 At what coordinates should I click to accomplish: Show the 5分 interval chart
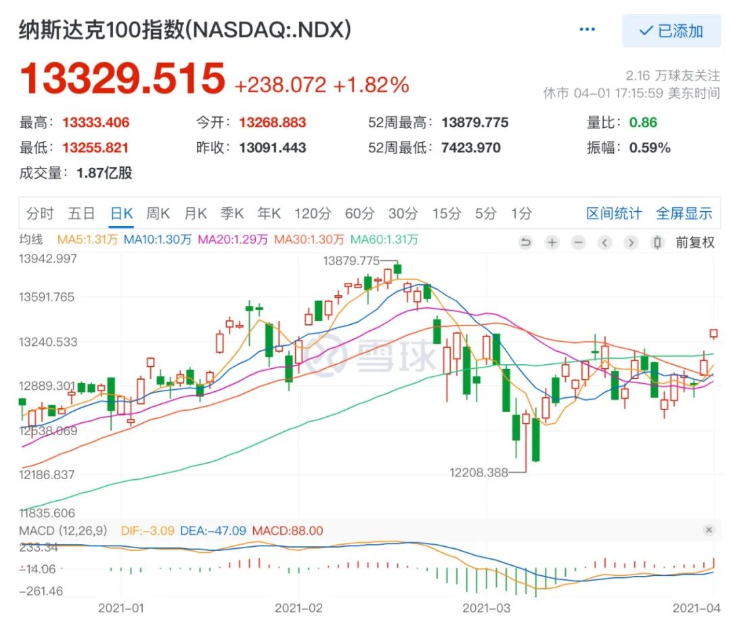[x=485, y=213]
